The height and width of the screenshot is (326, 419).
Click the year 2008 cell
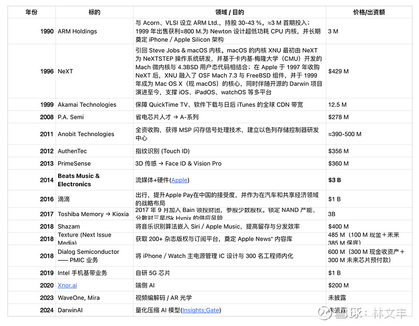(x=31, y=117)
